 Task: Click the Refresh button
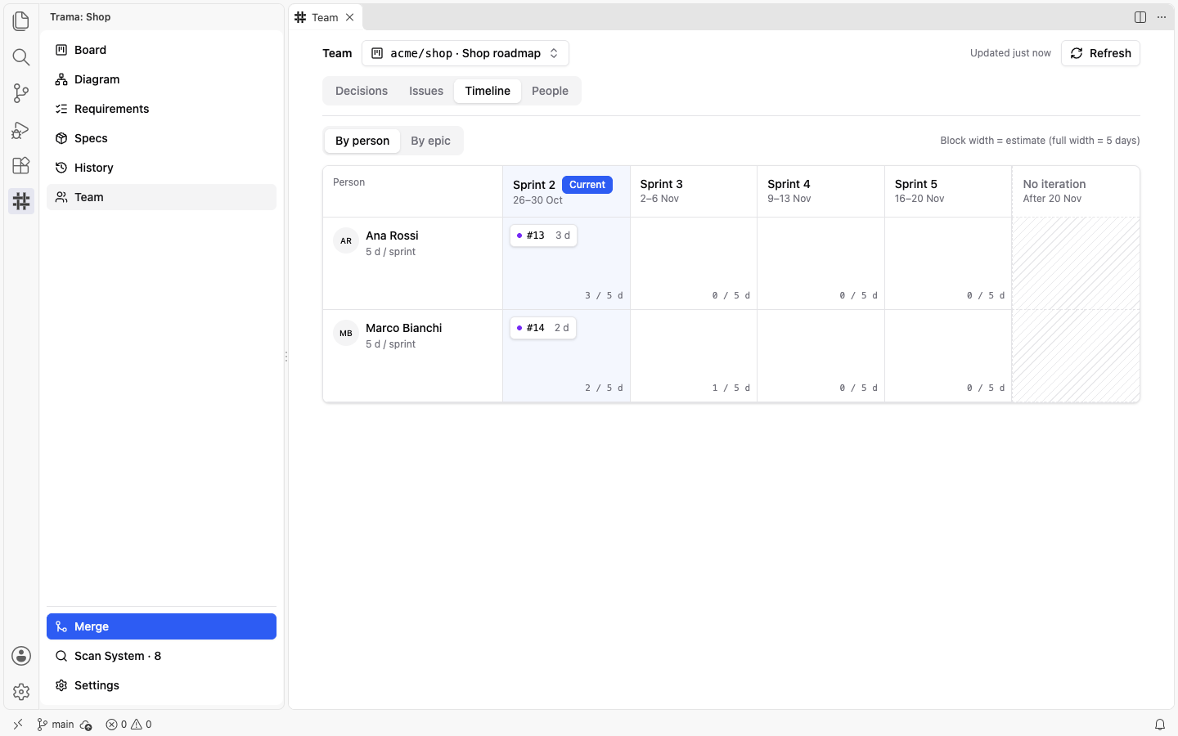click(1100, 53)
